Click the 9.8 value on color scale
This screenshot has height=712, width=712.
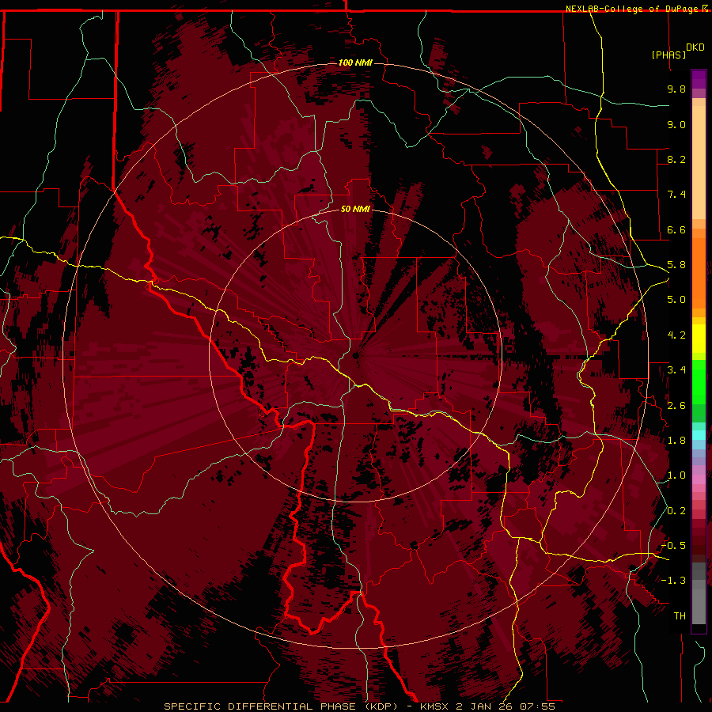tap(676, 89)
